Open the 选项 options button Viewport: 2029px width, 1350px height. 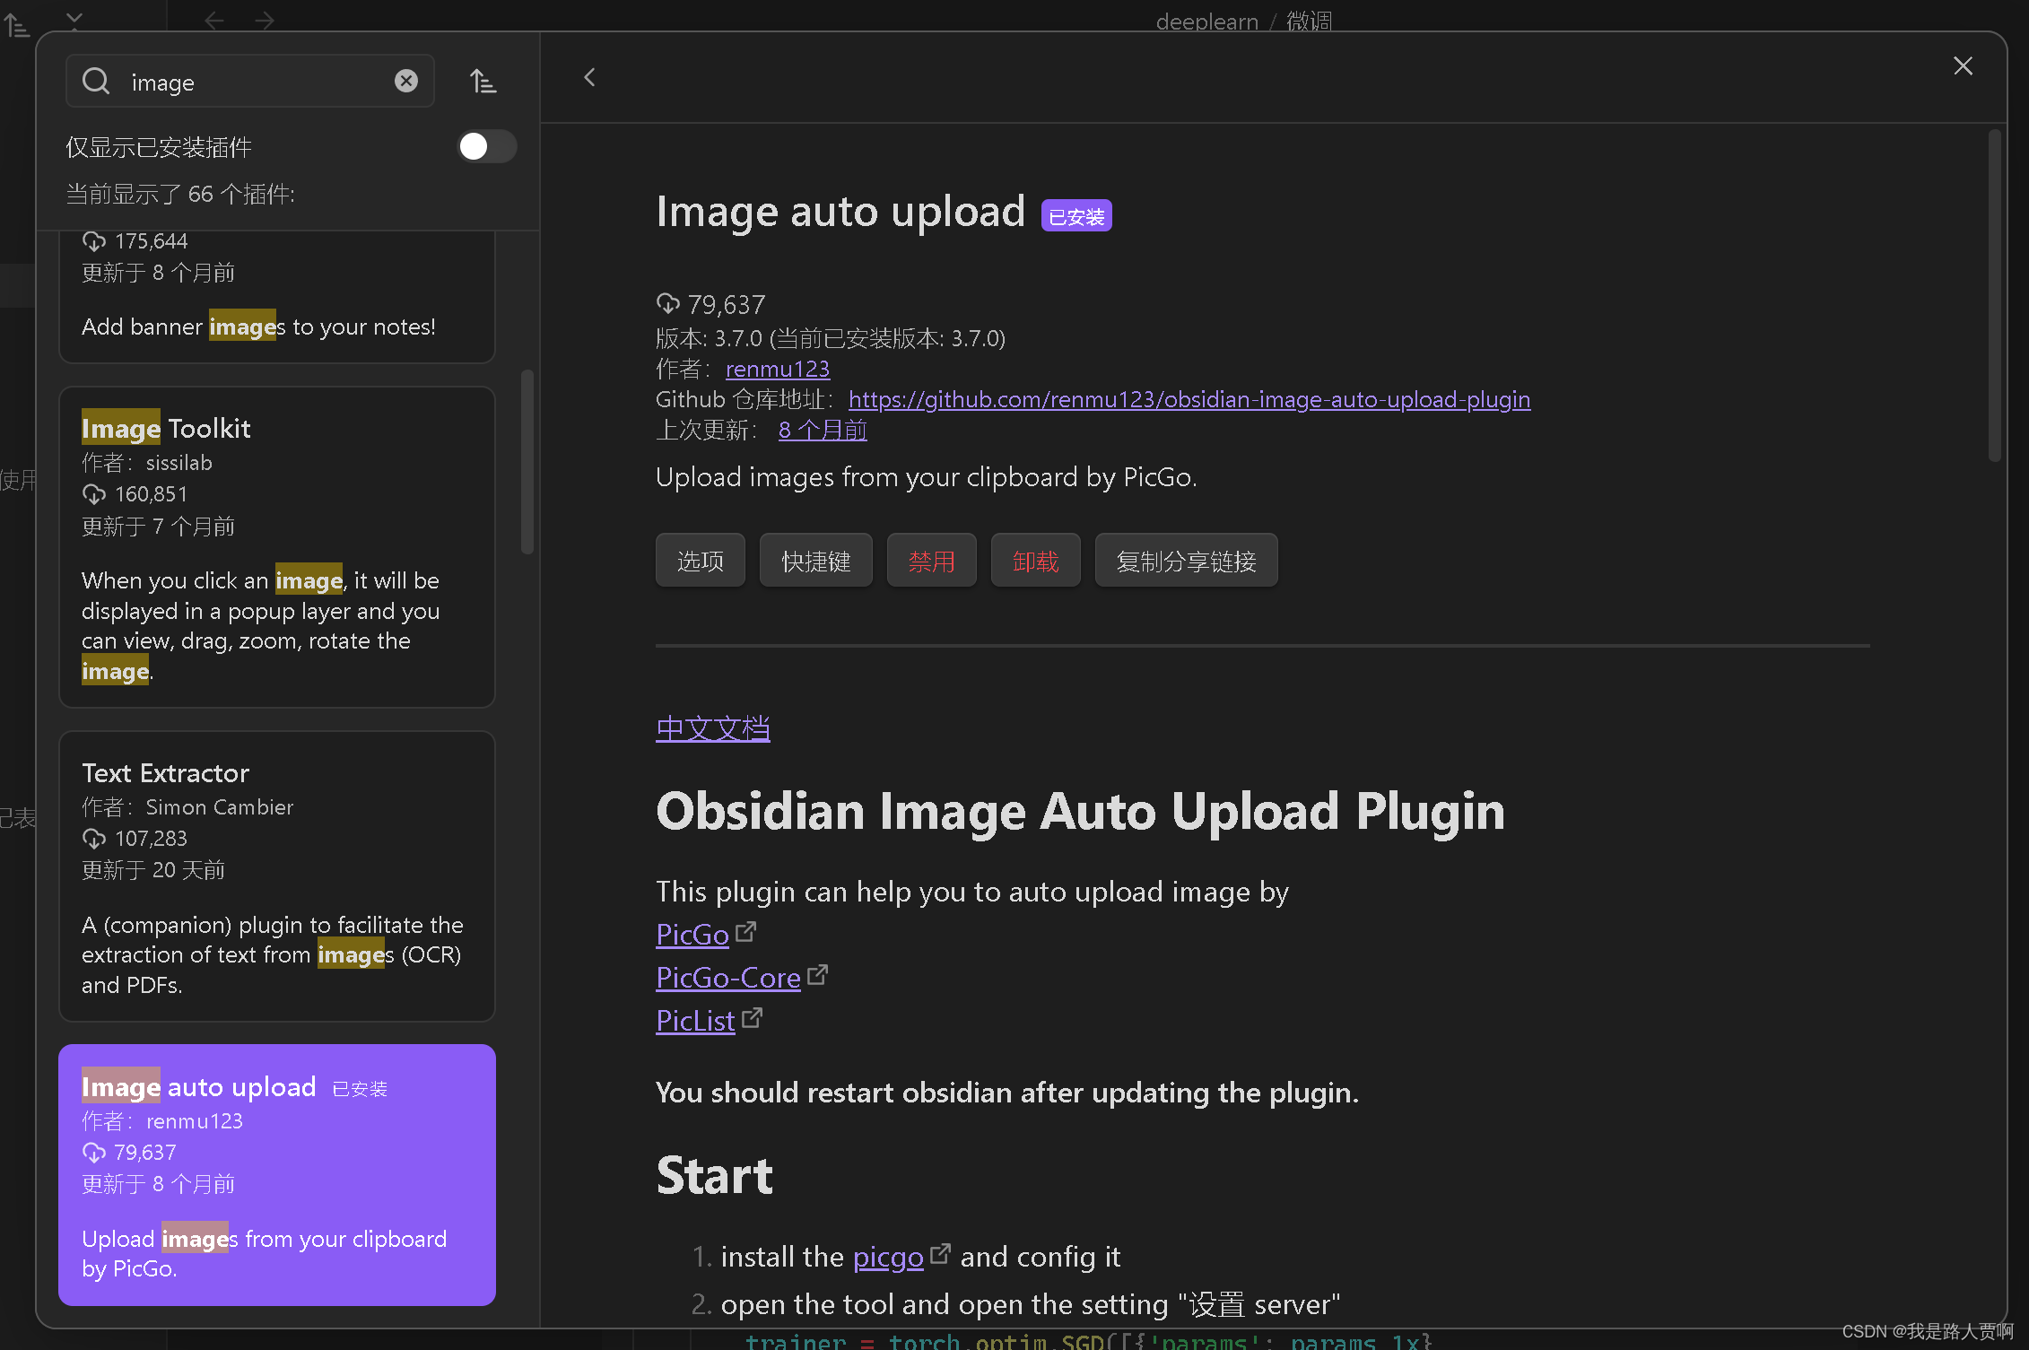tap(701, 561)
